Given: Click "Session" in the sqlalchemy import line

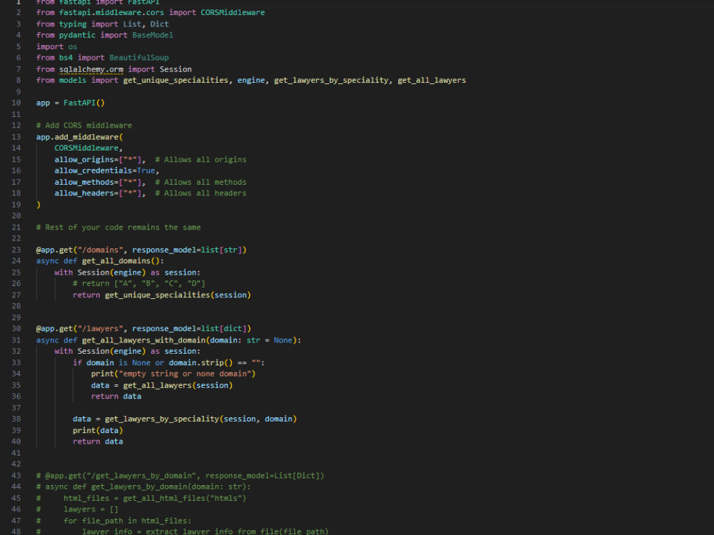Looking at the screenshot, I should (176, 69).
